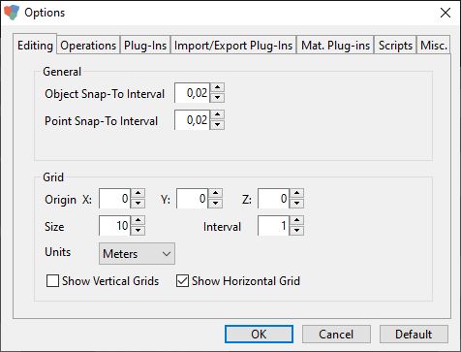Uncheck Show Horizontal Grid checkbox
461x352 pixels.
pos(182,281)
